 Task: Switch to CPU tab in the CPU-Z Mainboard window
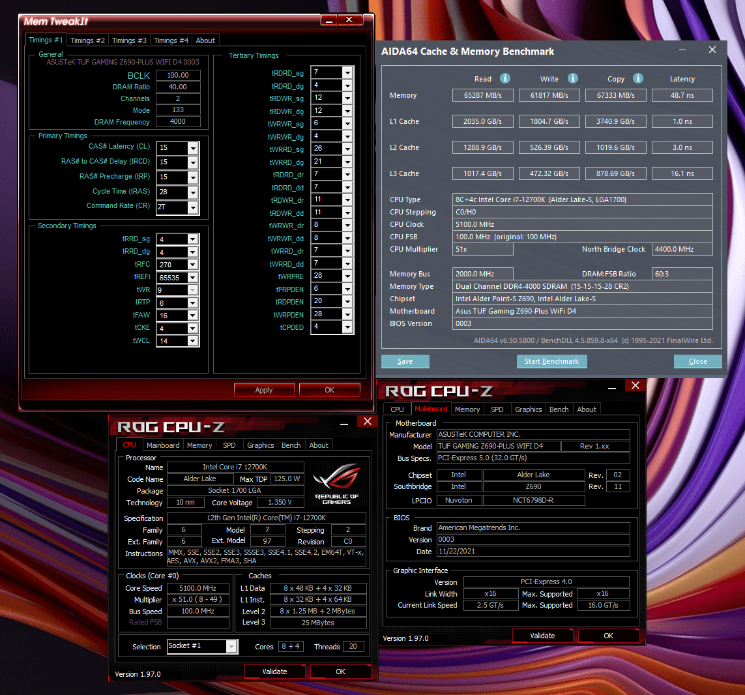point(397,409)
